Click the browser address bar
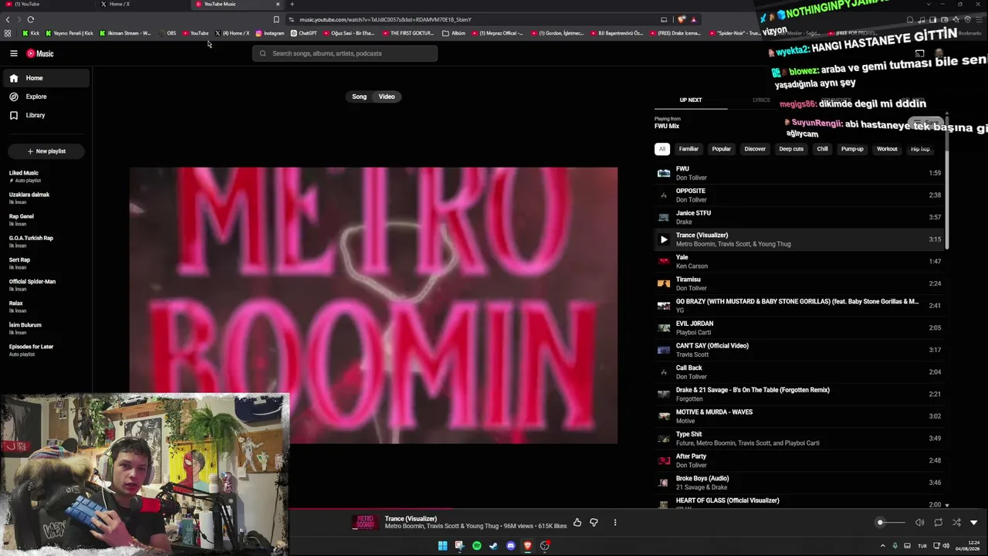This screenshot has width=988, height=556. 471,19
